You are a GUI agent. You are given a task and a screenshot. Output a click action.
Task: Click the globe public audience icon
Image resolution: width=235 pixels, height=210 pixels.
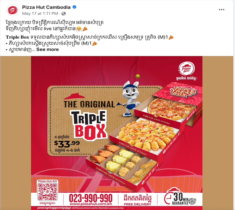coord(63,14)
